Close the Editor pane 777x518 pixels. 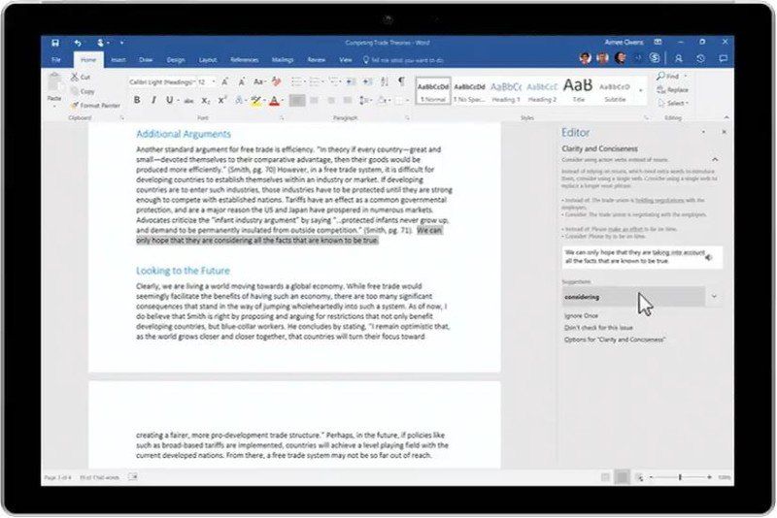point(724,132)
